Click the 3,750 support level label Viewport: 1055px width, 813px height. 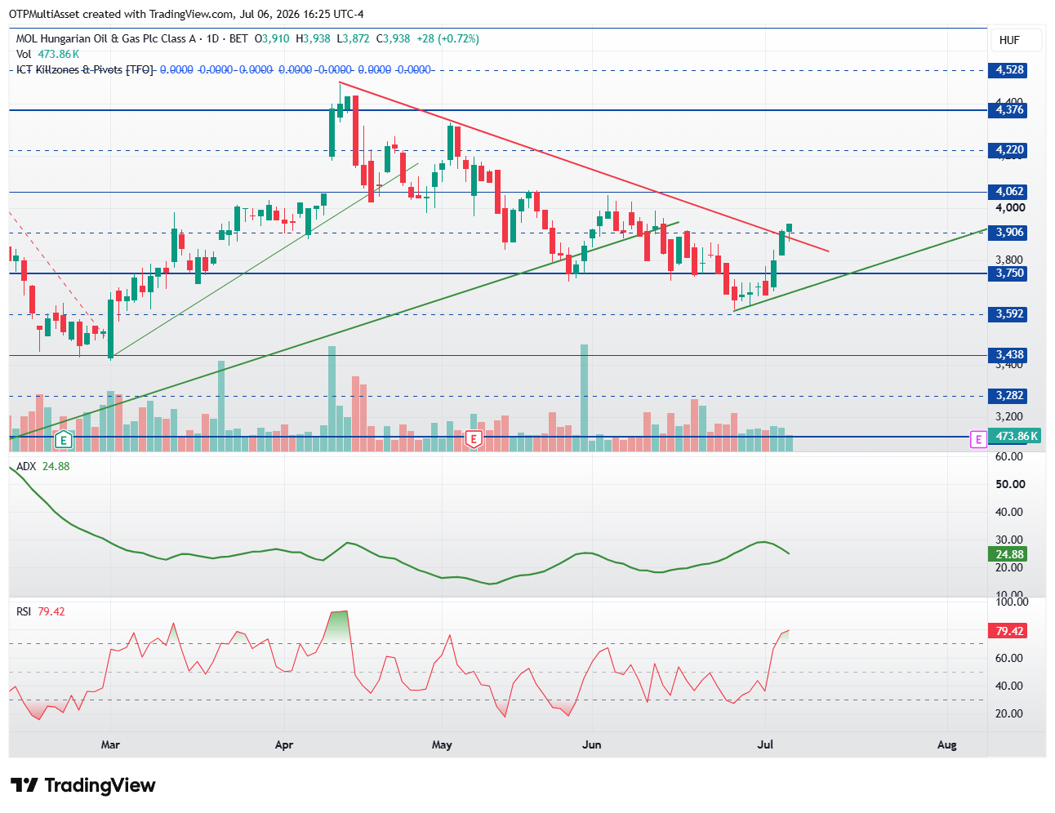(x=1009, y=273)
